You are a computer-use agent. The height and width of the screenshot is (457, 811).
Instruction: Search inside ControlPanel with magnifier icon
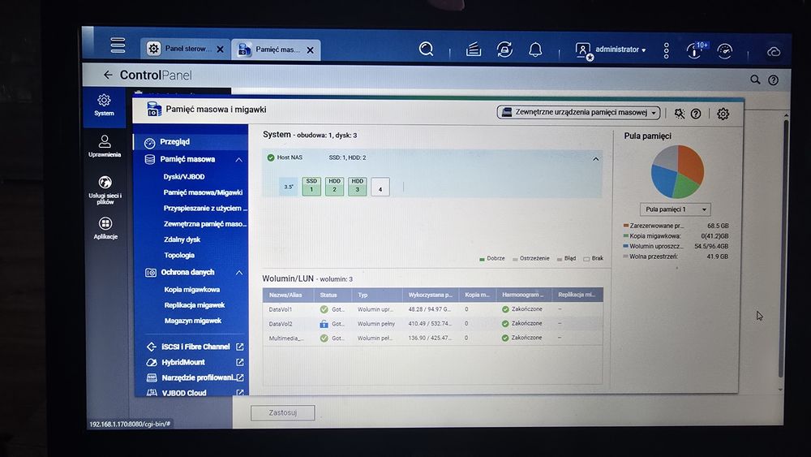pyautogui.click(x=755, y=80)
